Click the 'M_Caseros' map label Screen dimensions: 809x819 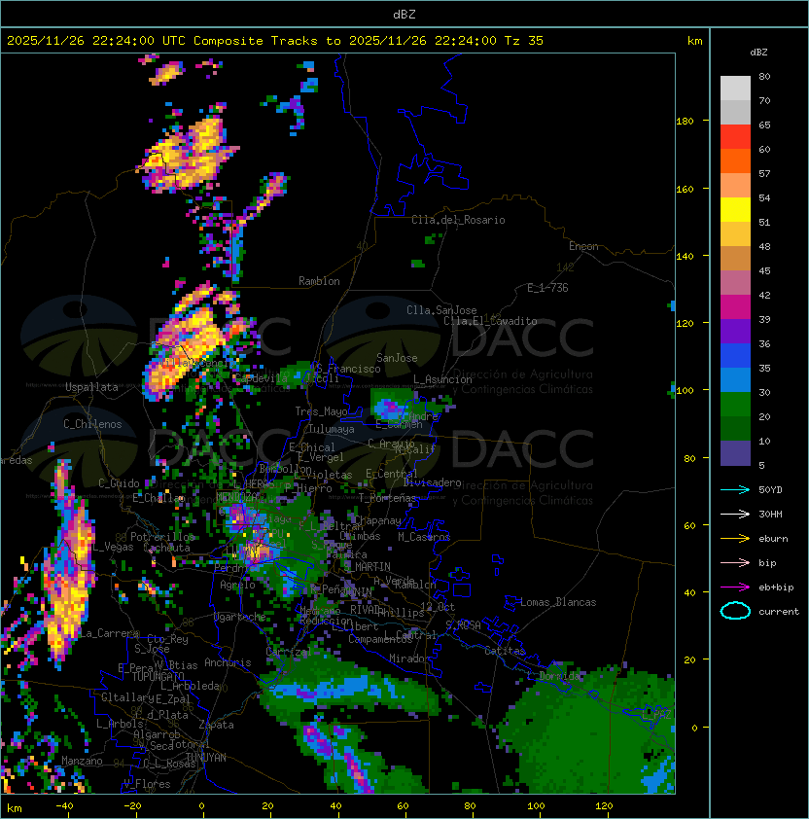[424, 537]
